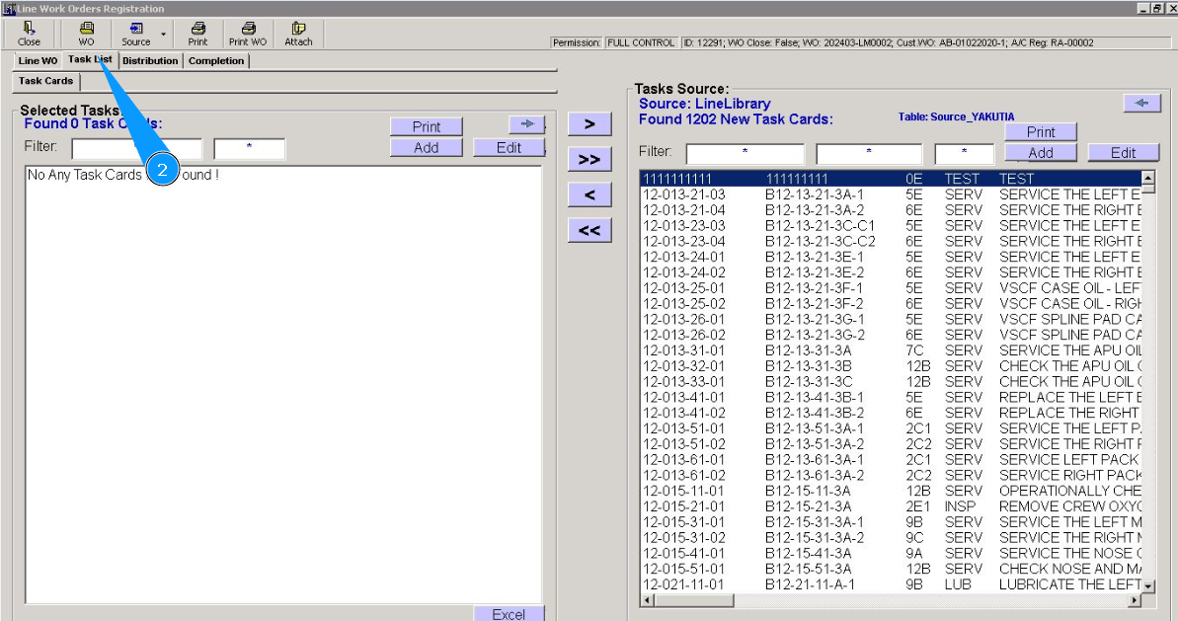The image size is (1178, 621).
Task: Click the Excel export button
Action: click(x=509, y=613)
